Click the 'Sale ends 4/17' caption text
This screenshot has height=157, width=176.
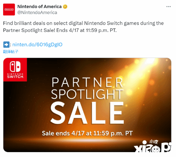87,133
